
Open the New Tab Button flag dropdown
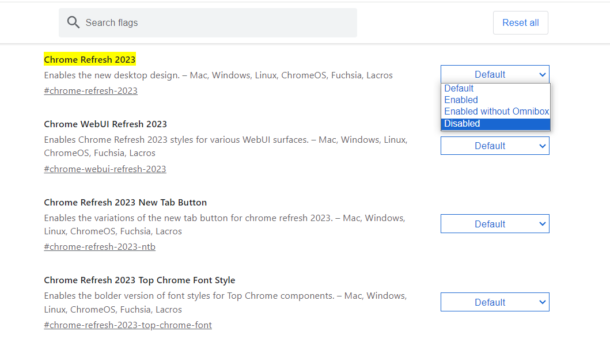click(495, 224)
